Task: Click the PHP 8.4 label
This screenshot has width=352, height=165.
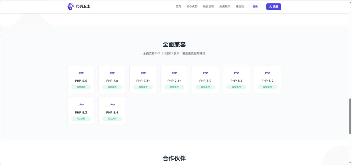Action: [112, 112]
